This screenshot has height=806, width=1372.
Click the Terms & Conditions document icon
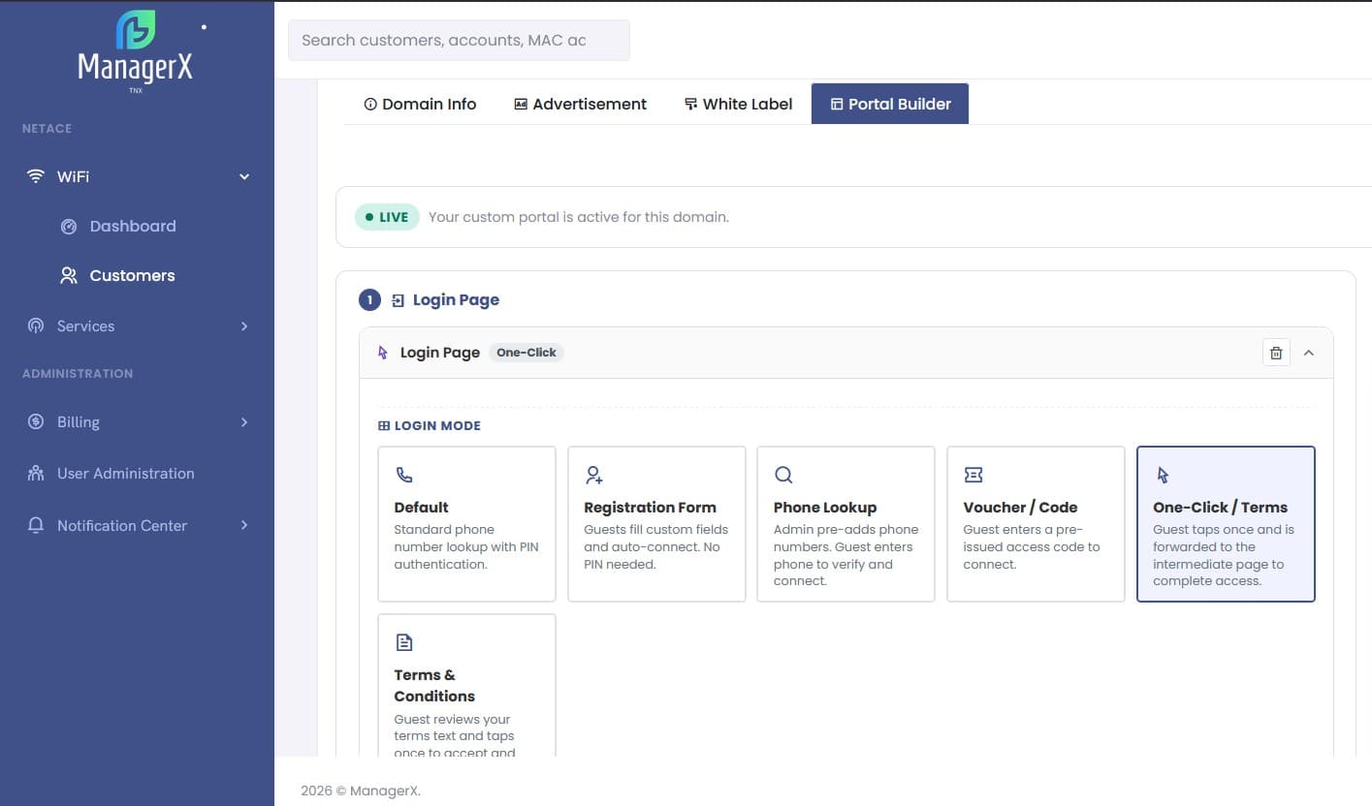404,642
